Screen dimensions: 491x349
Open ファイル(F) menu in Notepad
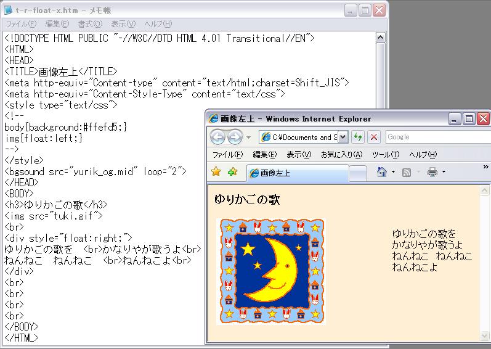tap(21, 24)
